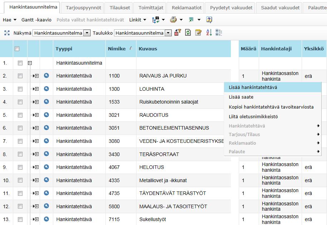Click the green refresh document icon
Image resolution: width=327 pixels, height=225 pixels.
[188, 33]
